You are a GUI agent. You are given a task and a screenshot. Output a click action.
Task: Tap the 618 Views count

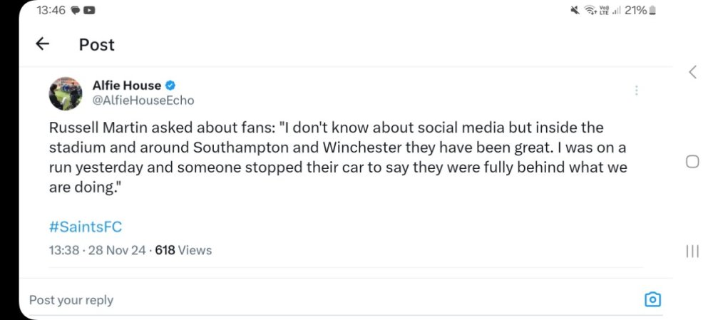point(183,250)
